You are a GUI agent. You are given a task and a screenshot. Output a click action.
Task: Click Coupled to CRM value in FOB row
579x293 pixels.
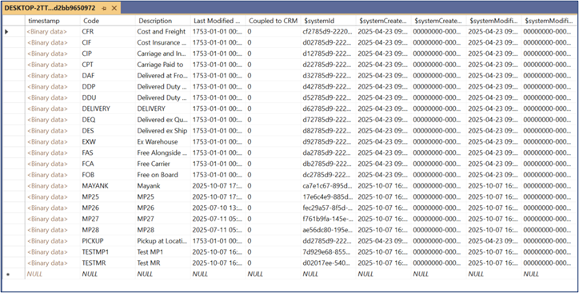[274, 175]
